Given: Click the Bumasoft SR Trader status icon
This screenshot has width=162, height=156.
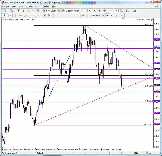Looking at the screenshot, I should point(152,20).
